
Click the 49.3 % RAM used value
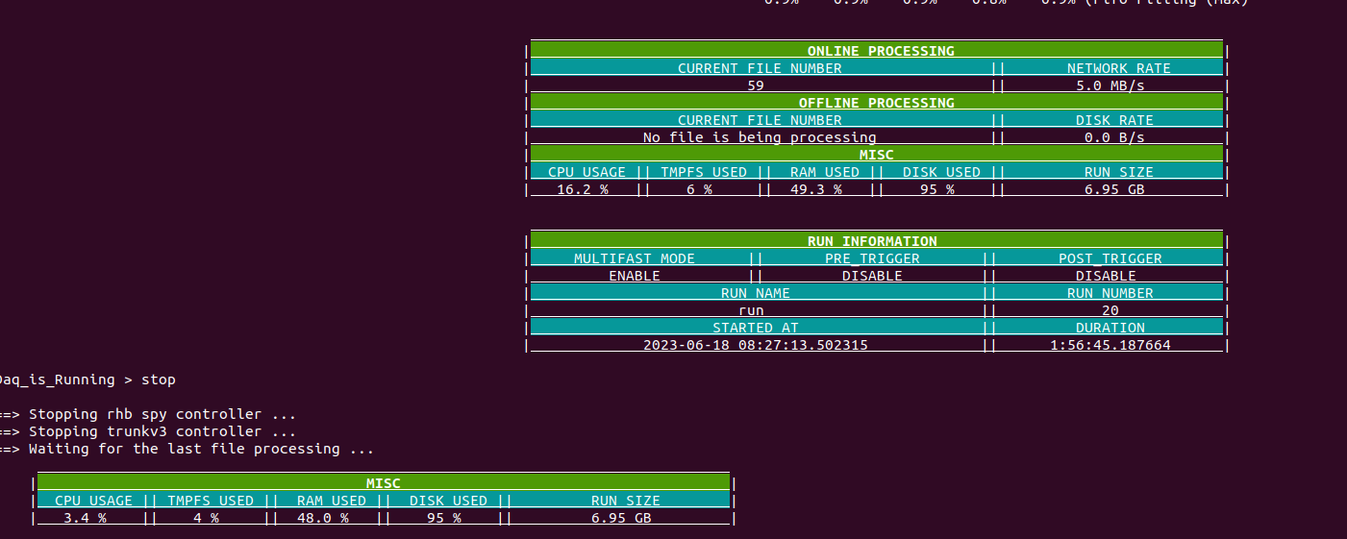tap(815, 189)
